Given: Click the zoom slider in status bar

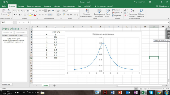Looking at the screenshot, I should tap(156, 89).
